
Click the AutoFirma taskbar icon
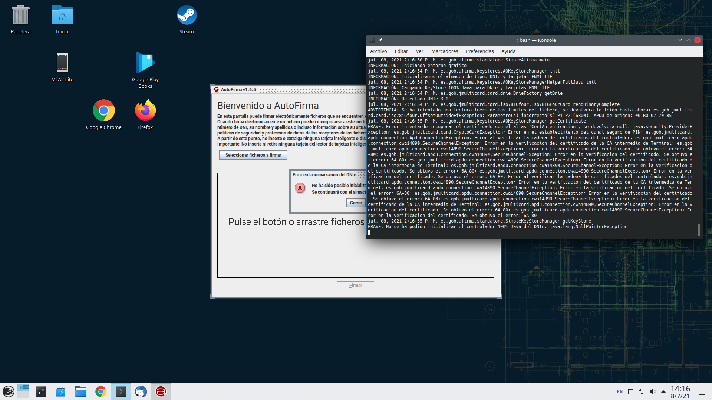[x=161, y=391]
